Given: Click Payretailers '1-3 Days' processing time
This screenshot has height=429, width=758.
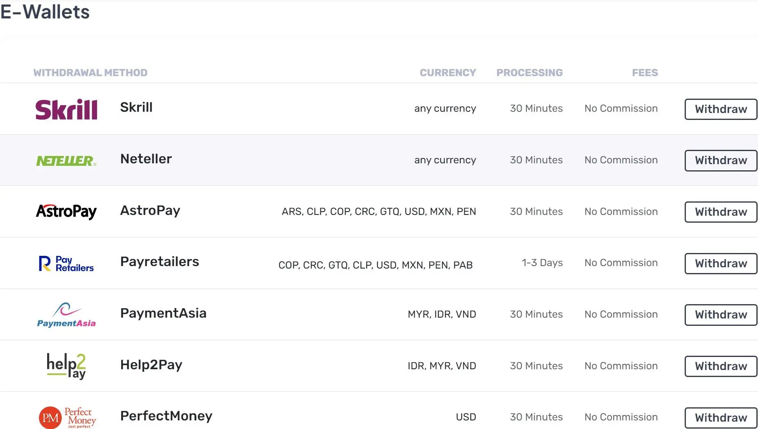Looking at the screenshot, I should pyautogui.click(x=542, y=263).
